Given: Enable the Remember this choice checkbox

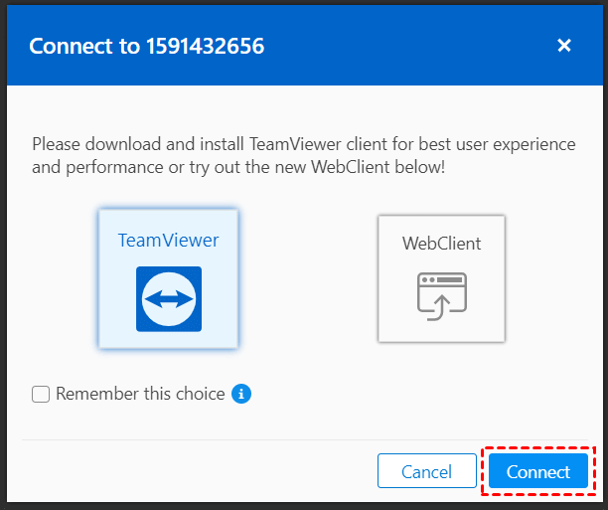Looking at the screenshot, I should pos(41,395).
